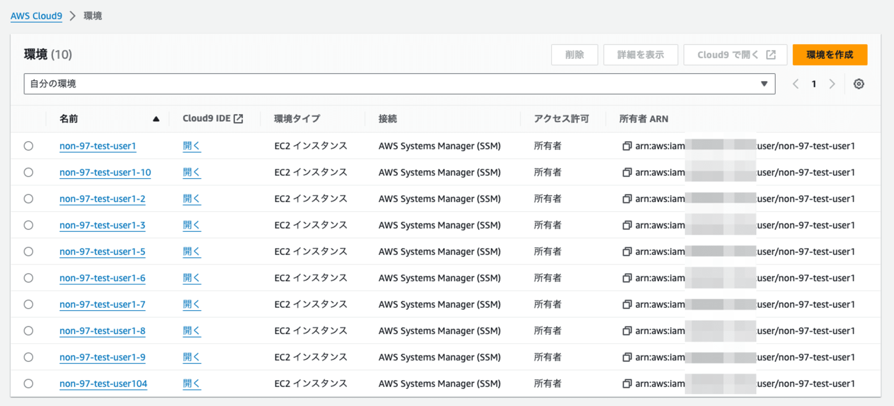Screen dimensions: 894x406
Task: Select radio for non-97-test-user1
Action: click(x=29, y=146)
